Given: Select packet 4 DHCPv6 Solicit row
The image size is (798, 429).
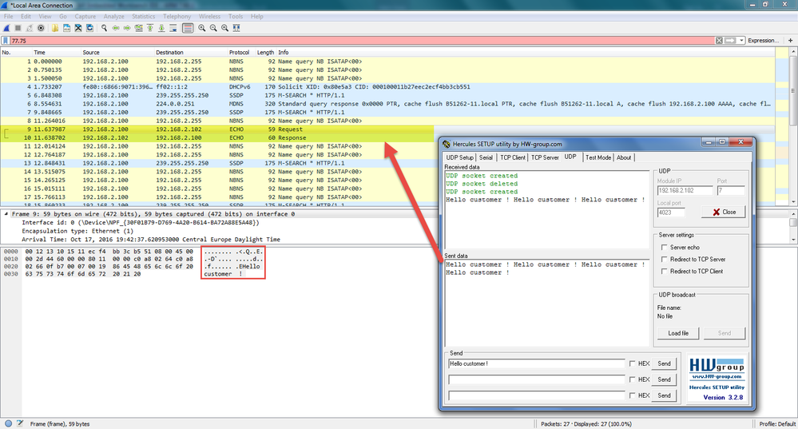Looking at the screenshot, I should click(x=387, y=87).
